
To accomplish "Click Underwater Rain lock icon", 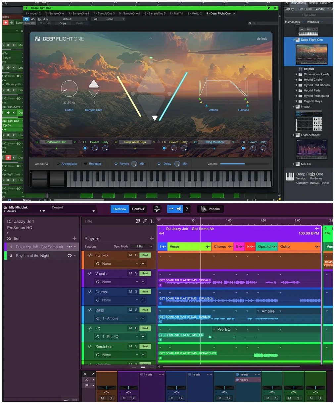I will point(79,142).
